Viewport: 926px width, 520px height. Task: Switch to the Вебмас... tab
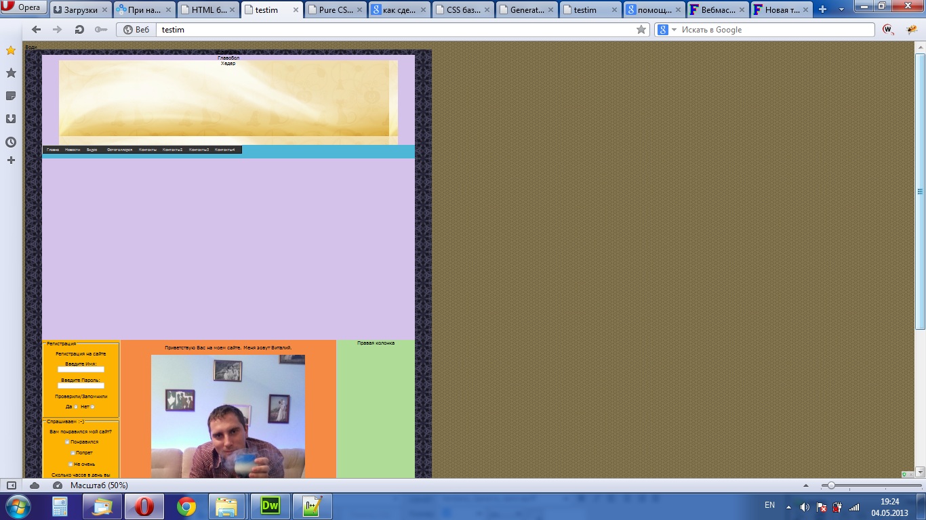[718, 9]
